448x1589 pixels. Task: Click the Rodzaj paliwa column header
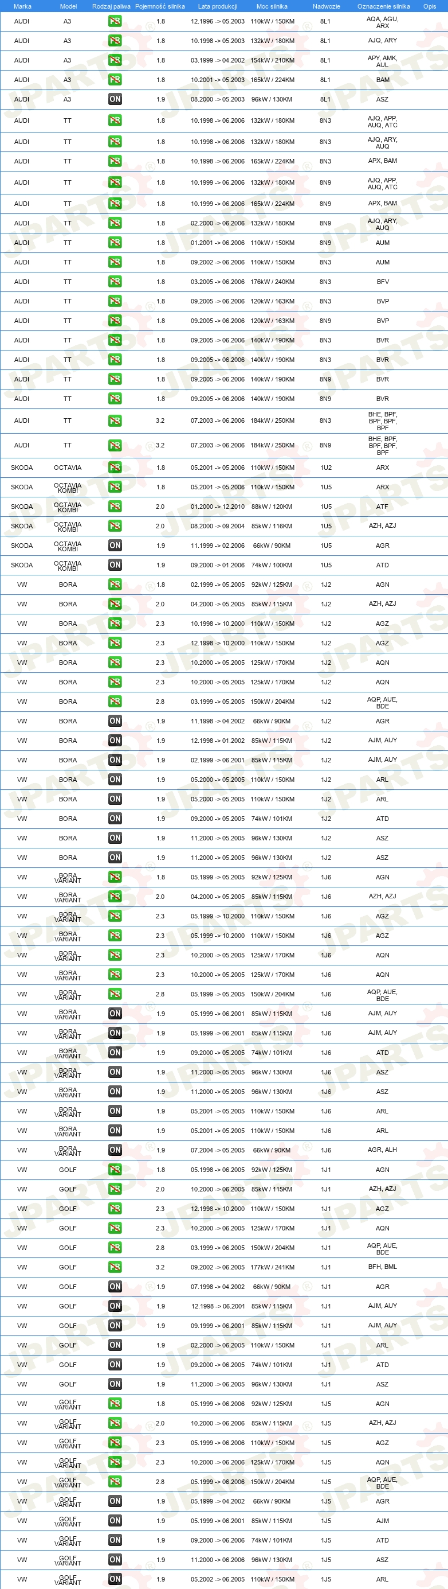(x=111, y=6)
